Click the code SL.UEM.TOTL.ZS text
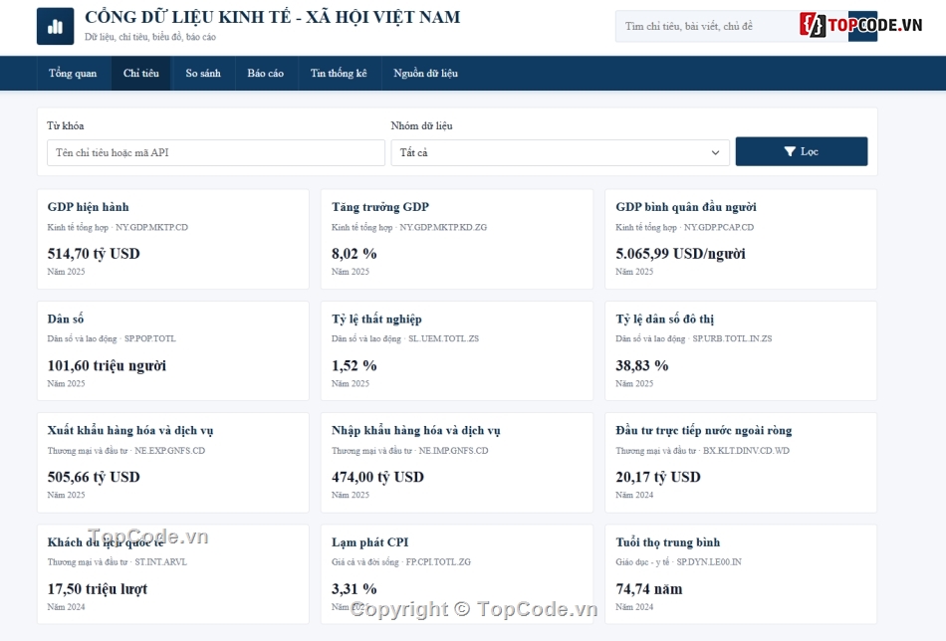946x641 pixels. tap(443, 338)
